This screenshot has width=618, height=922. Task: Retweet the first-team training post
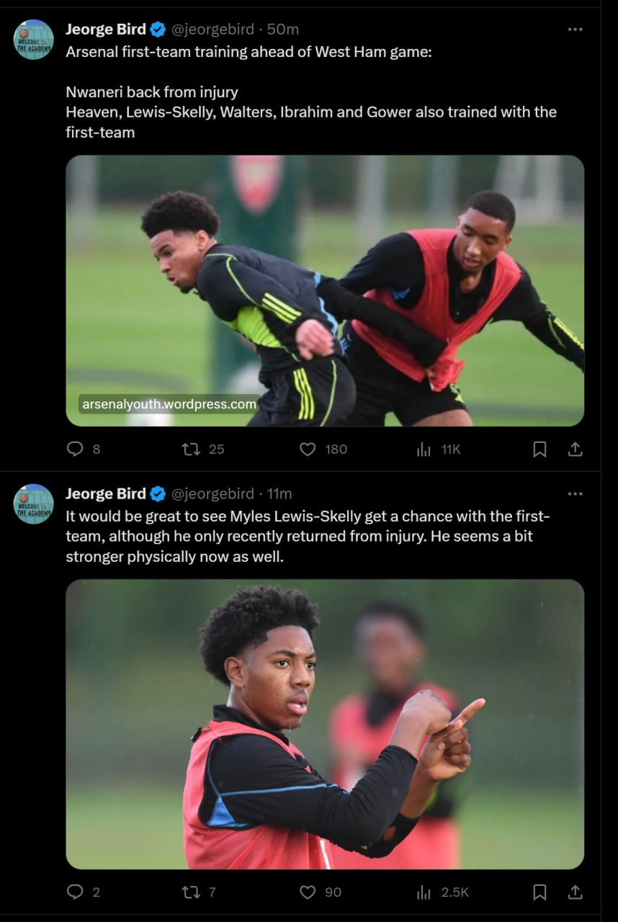(x=191, y=449)
